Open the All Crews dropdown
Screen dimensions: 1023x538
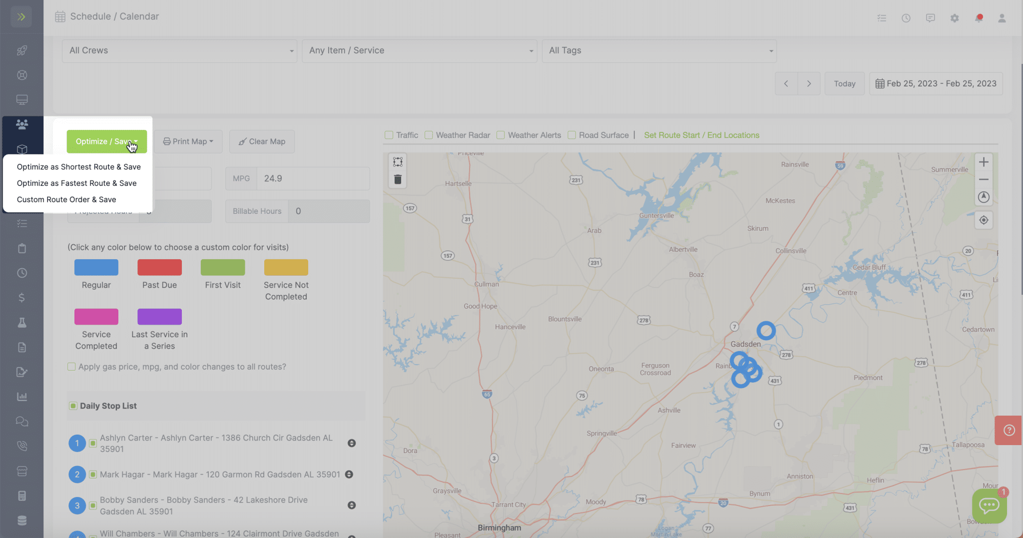(x=178, y=50)
